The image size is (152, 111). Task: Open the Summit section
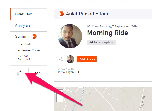click(22, 36)
